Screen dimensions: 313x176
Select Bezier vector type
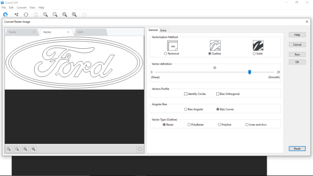click(164, 124)
